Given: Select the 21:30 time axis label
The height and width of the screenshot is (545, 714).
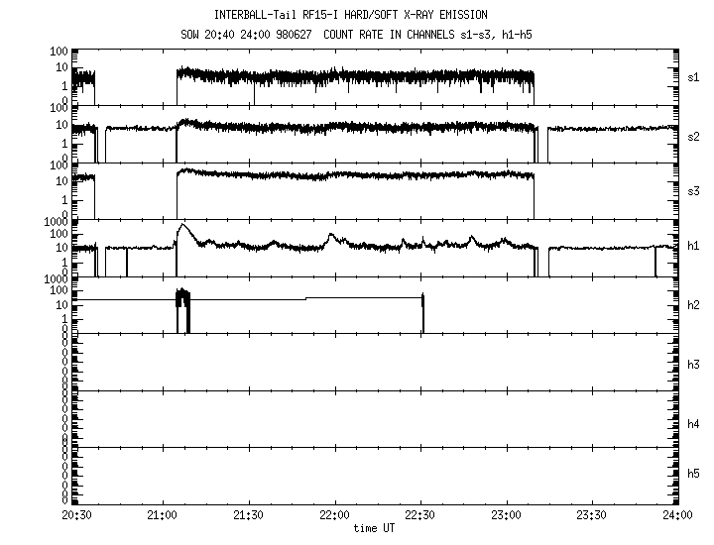Looking at the screenshot, I should click(x=248, y=516).
